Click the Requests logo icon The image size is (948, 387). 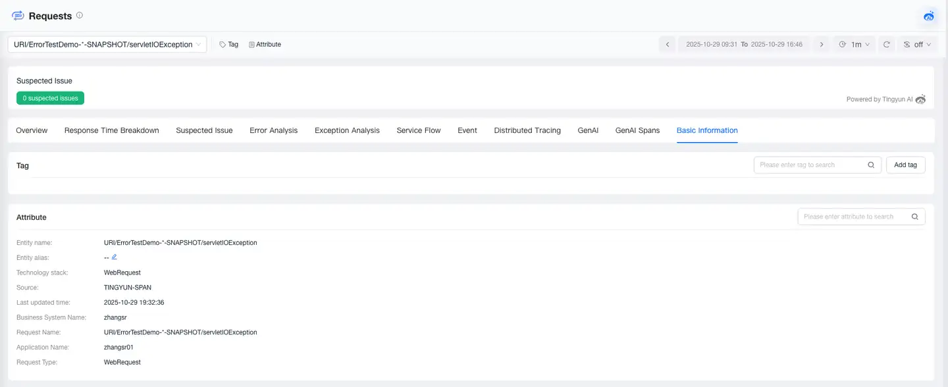click(x=18, y=16)
